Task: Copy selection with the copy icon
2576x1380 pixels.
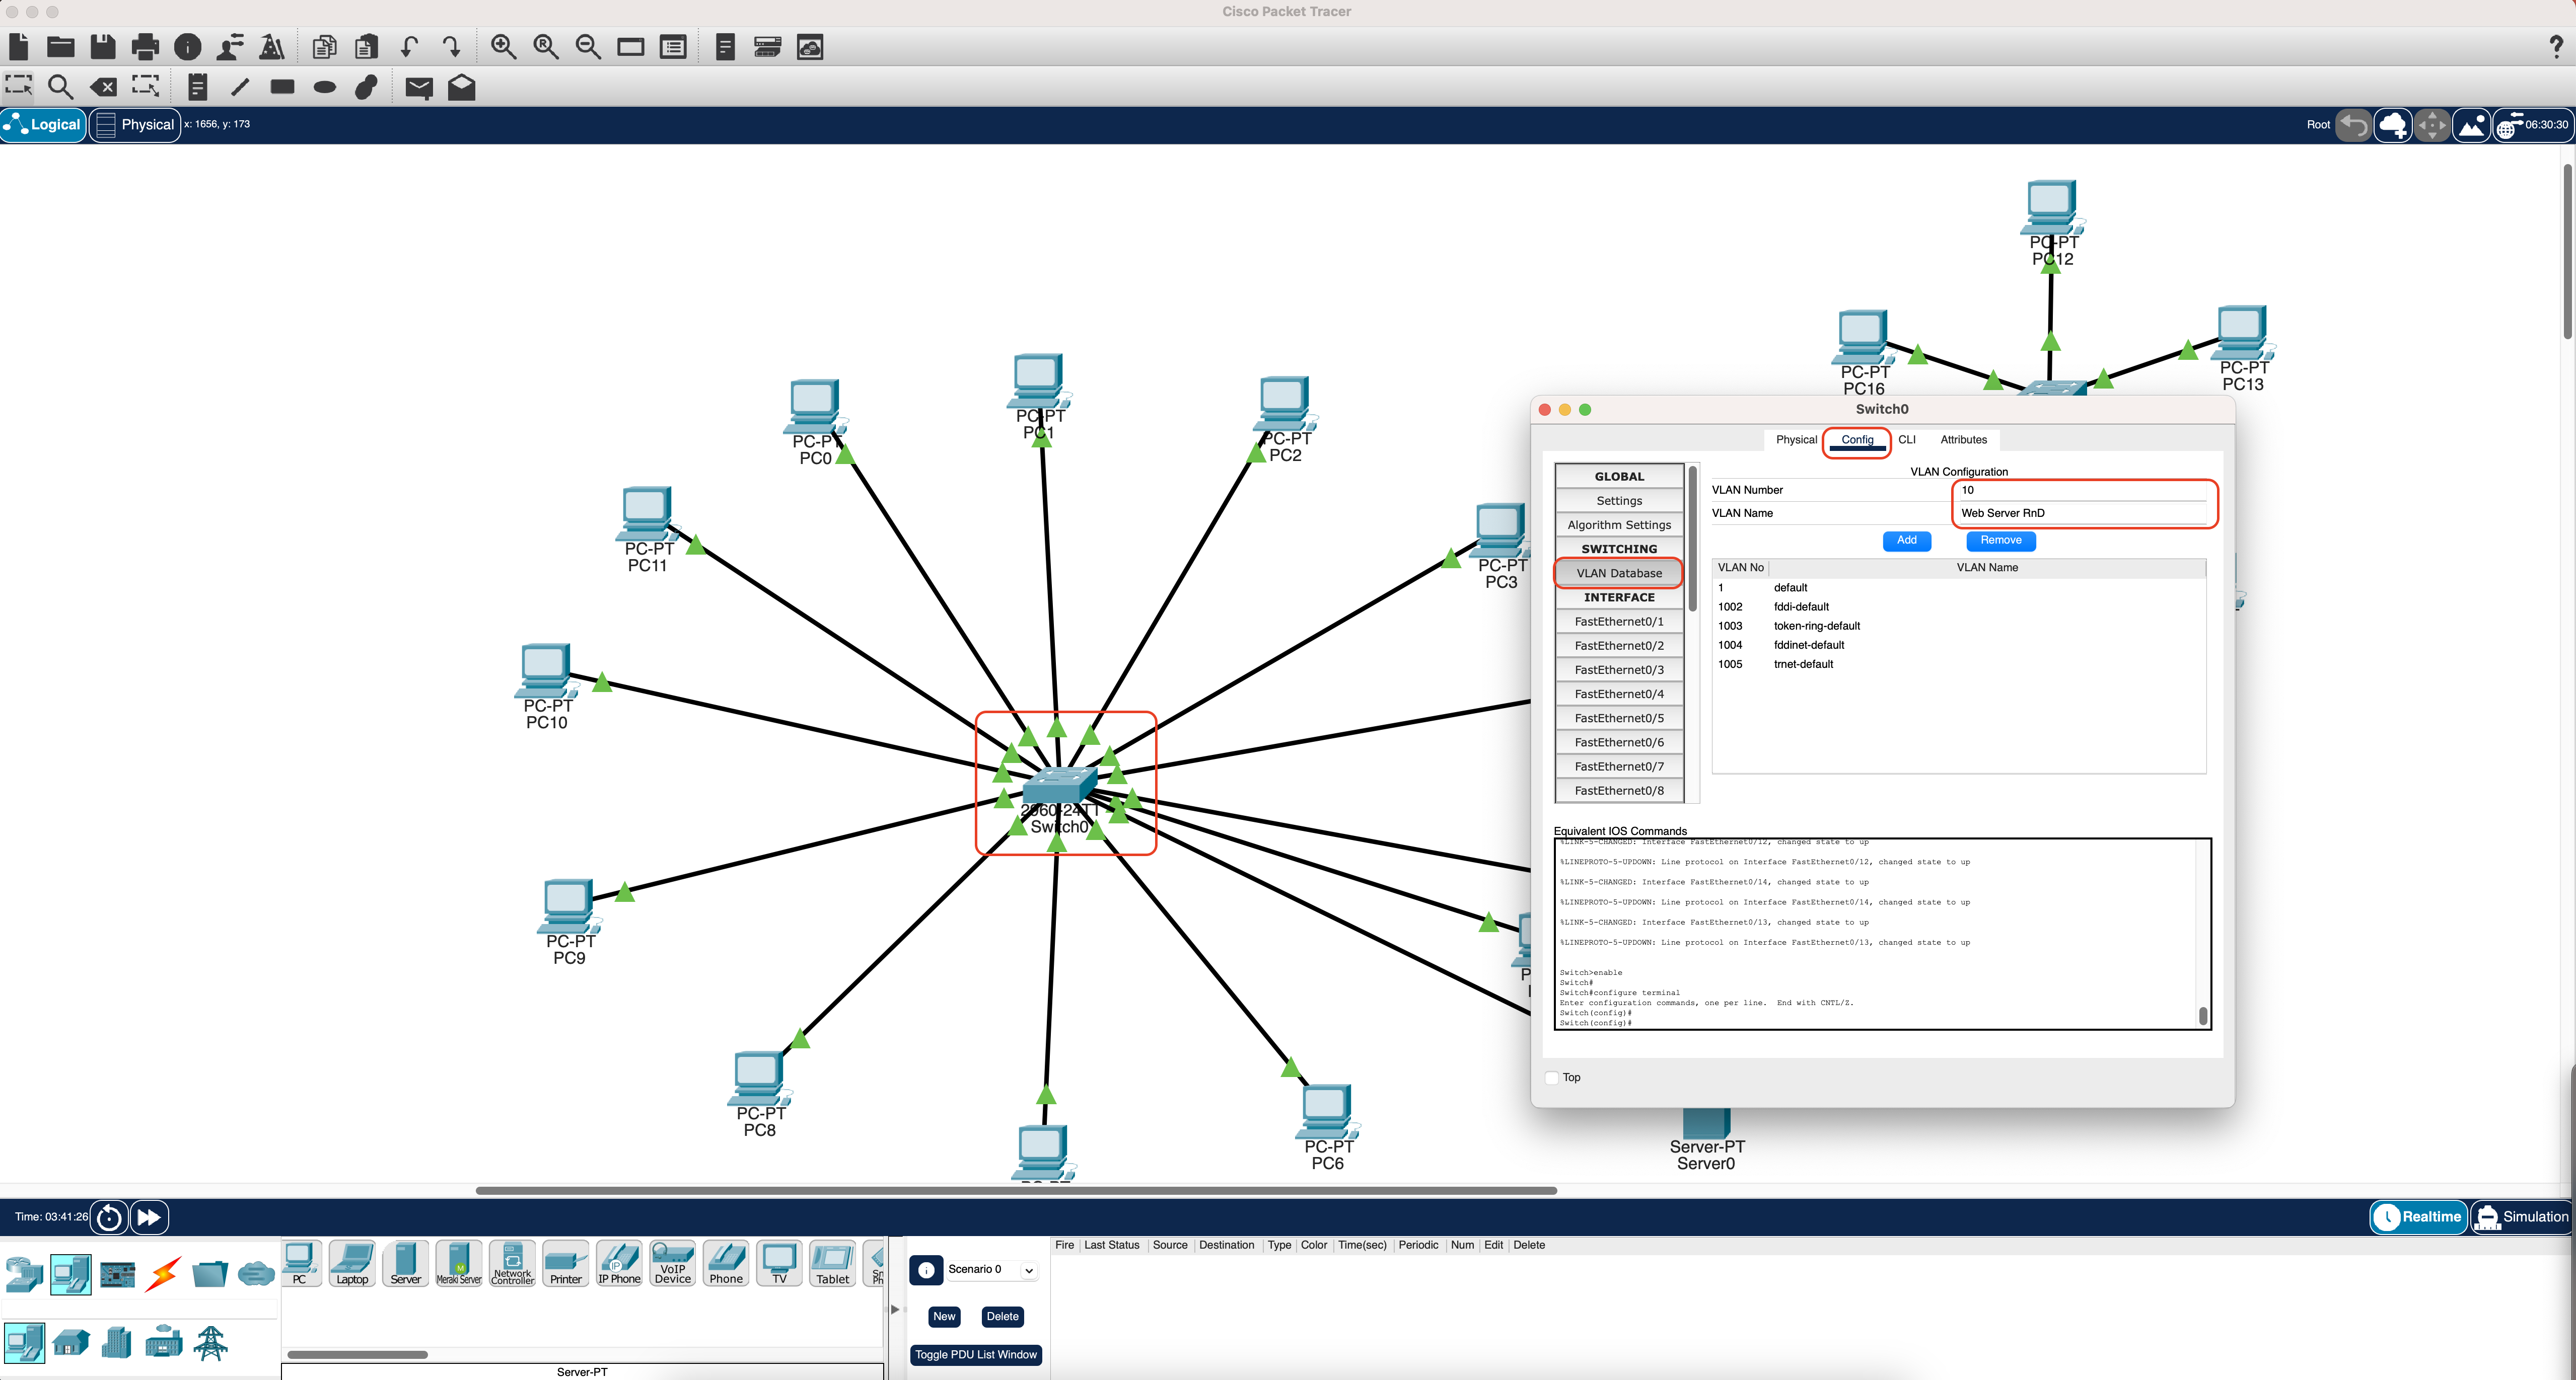Action: point(324,47)
